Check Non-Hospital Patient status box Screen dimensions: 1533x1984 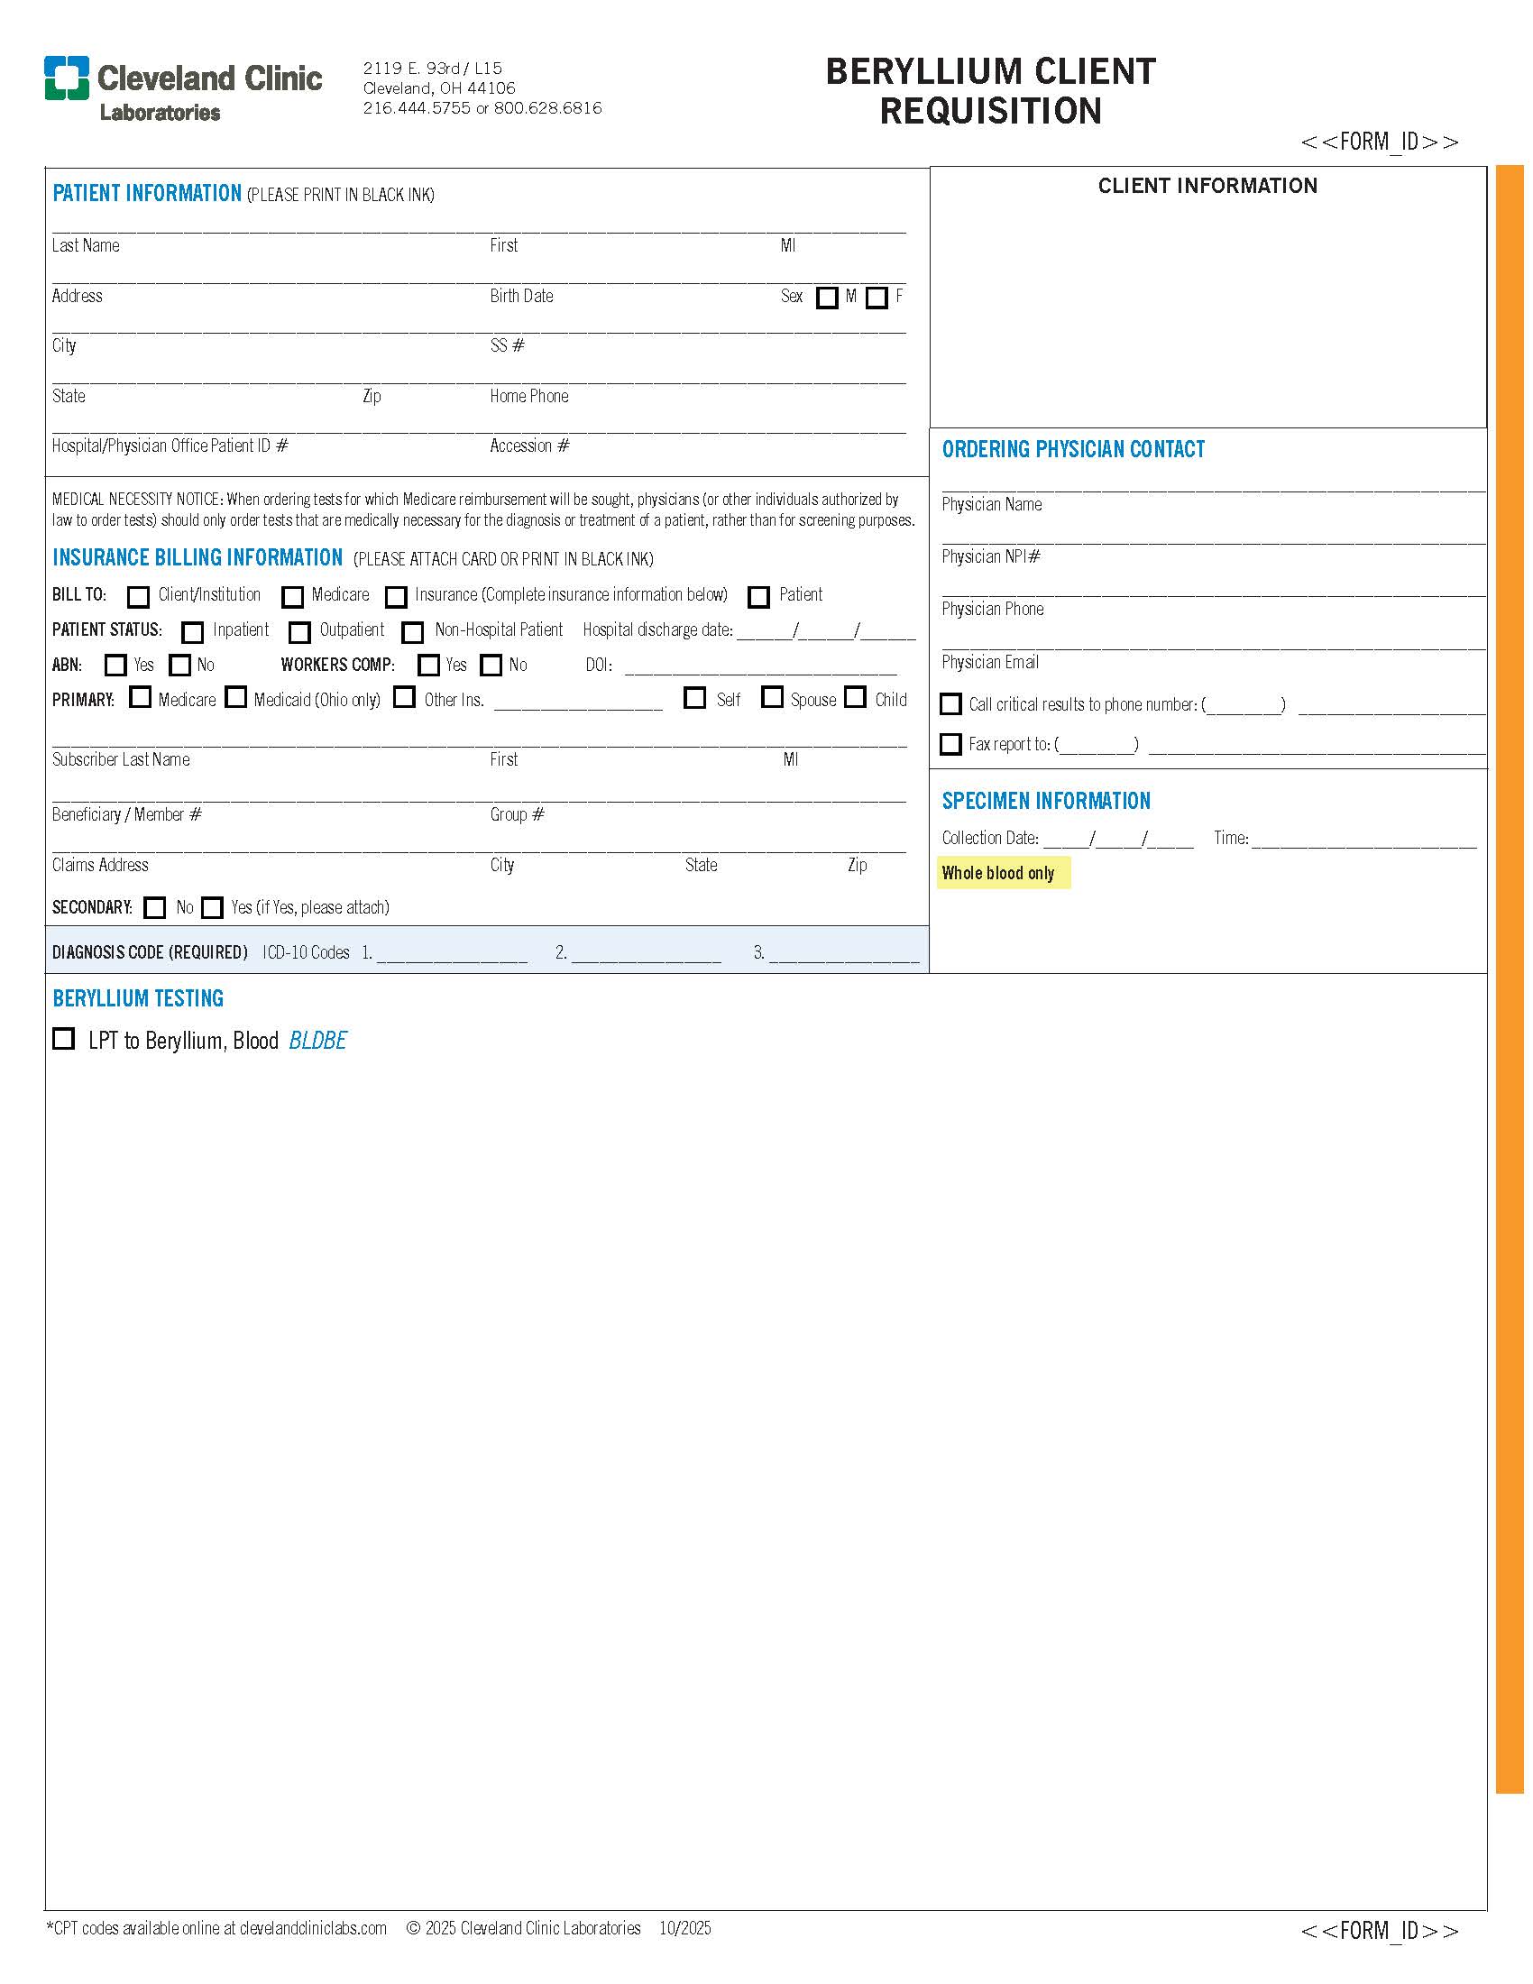pyautogui.click(x=413, y=632)
